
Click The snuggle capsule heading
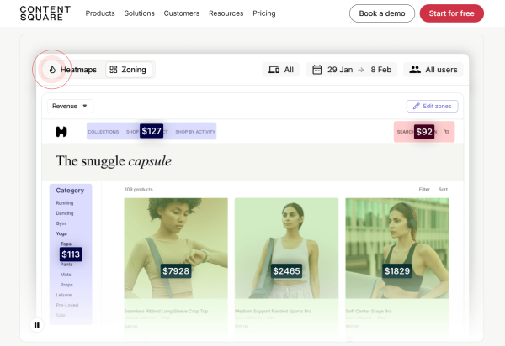tap(114, 161)
